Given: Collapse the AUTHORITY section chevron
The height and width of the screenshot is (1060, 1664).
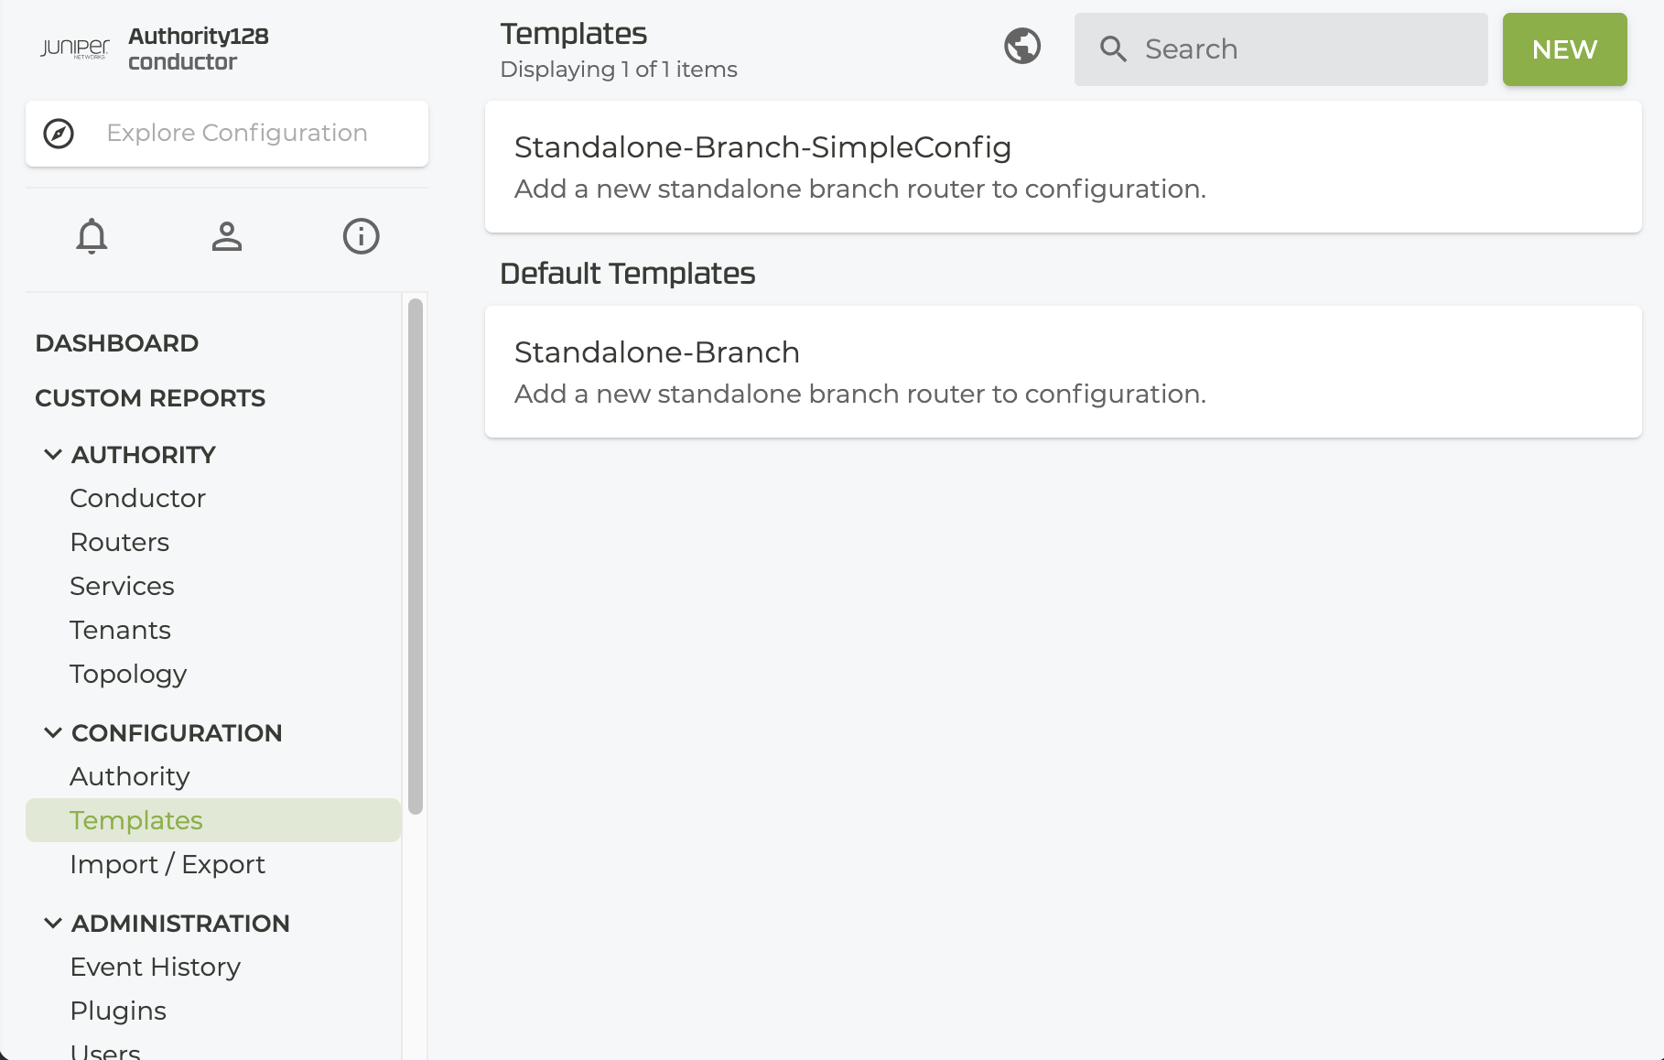Looking at the screenshot, I should coord(53,455).
